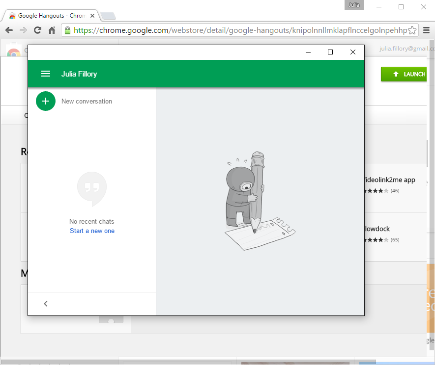Image resolution: width=435 pixels, height=365 pixels.
Task: Collapse the conversation list with left chevron
Action: [46, 304]
